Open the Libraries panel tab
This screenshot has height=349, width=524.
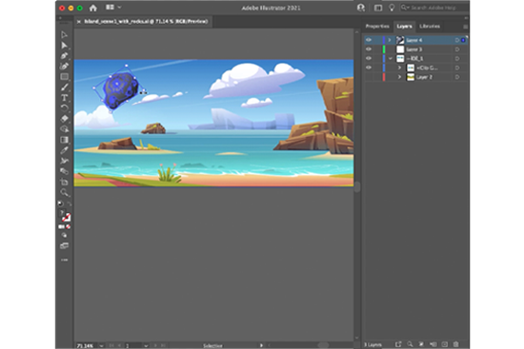[430, 26]
